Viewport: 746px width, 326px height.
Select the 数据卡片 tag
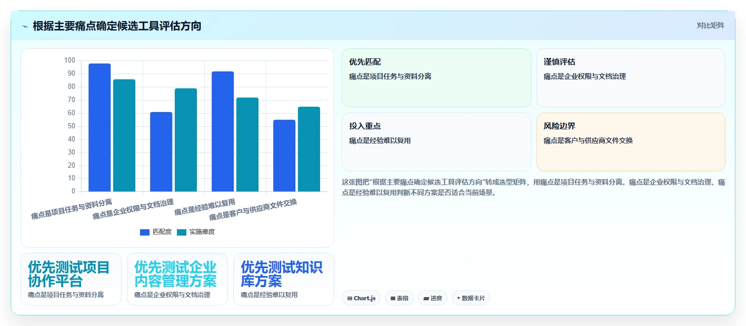471,298
